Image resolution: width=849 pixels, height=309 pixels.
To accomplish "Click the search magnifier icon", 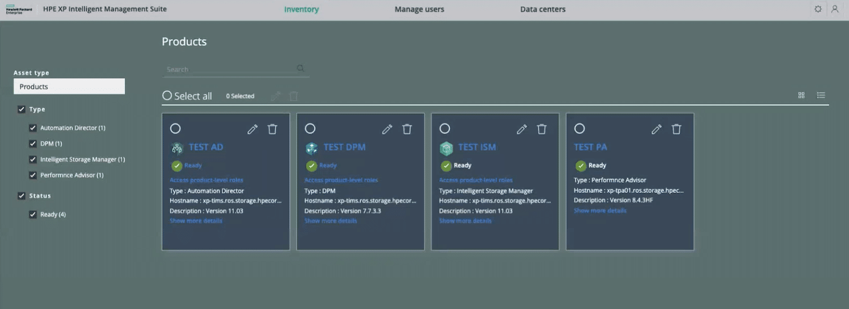I will (301, 68).
